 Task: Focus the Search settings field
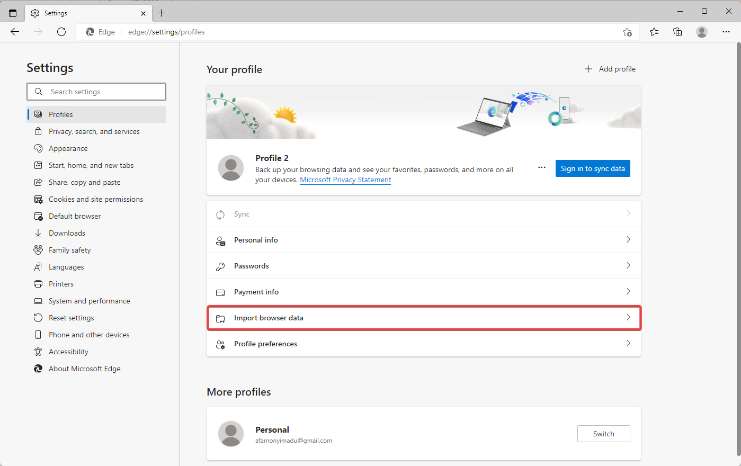tap(96, 92)
